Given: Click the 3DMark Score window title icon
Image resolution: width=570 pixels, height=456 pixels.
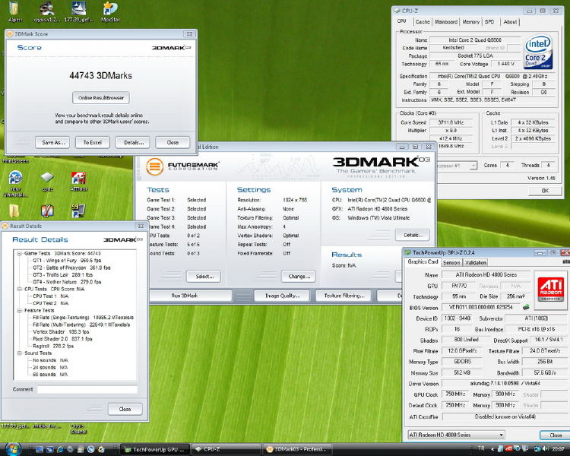Looking at the screenshot, I should (9, 33).
